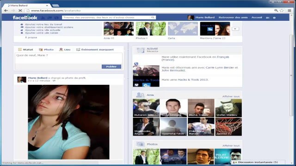Click in the 'Quoi de neuf, Marie ?' box
The width and height of the screenshot is (296, 166).
coord(68,59)
